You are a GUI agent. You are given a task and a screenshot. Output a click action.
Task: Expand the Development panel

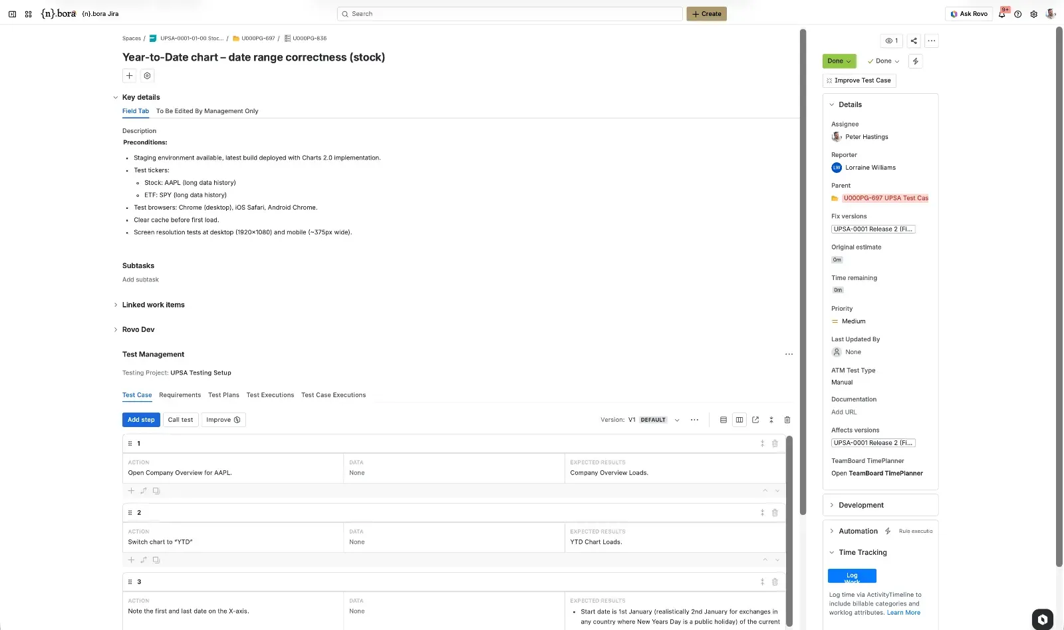[x=832, y=505]
